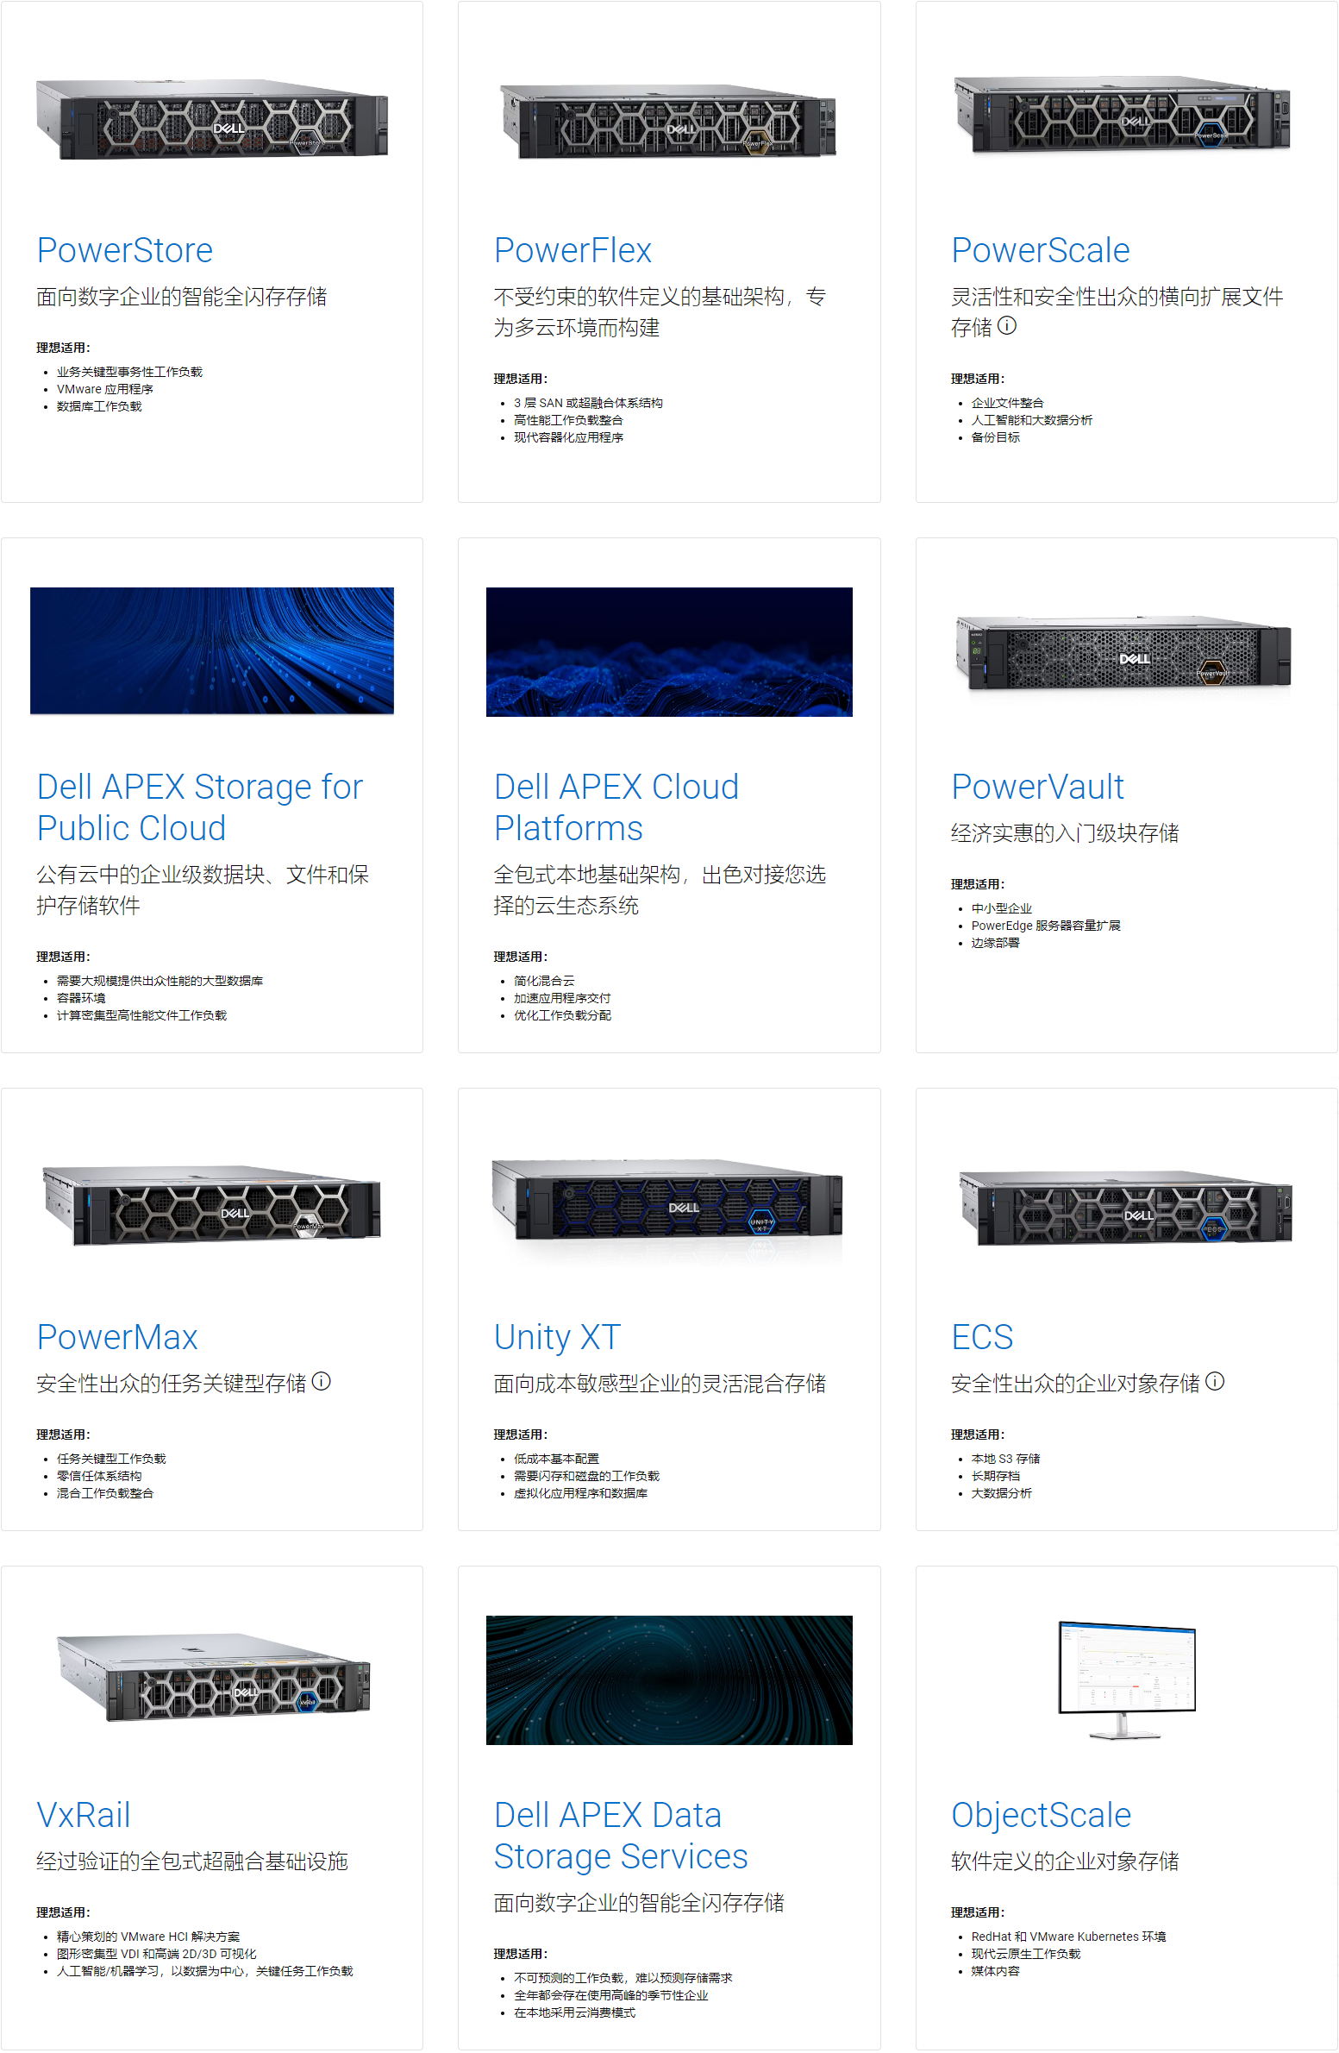This screenshot has height=2053, width=1339.
Task: Click the info icon beside ECS description
Action: 1215,1382
